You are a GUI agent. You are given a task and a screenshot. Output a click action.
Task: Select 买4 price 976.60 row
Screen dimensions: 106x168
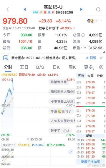point(91,126)
